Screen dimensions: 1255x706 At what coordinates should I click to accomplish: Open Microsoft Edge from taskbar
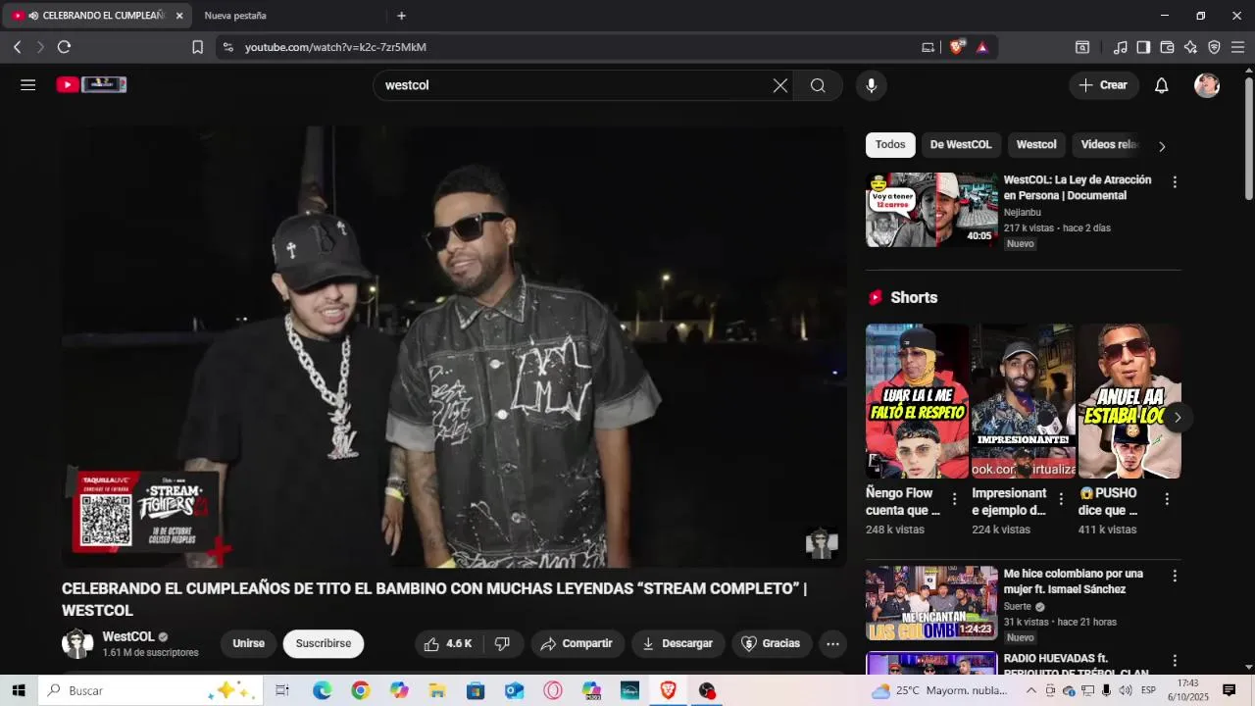pos(322,690)
